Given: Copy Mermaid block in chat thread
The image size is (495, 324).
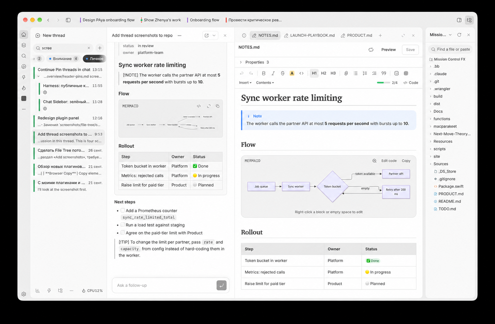Looking at the screenshot, I should [217, 106].
